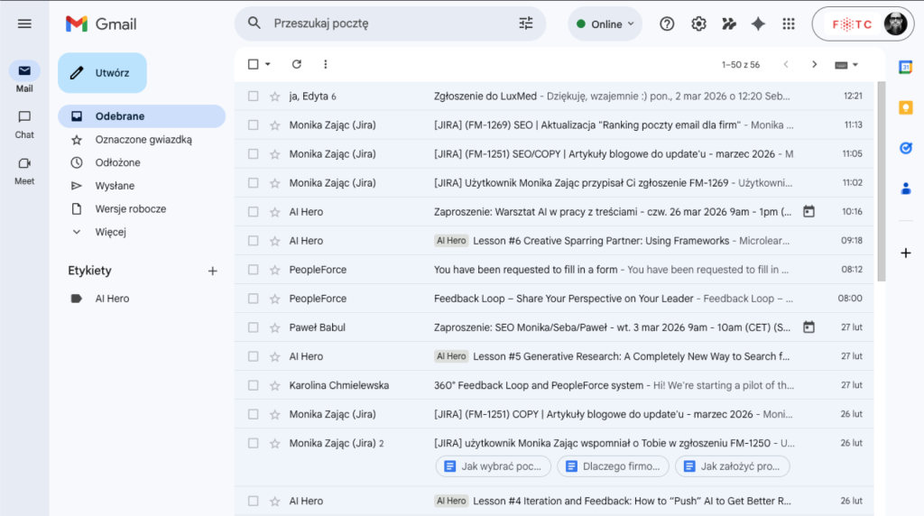924x516 pixels.
Task: Expand the Więcej section in sidebar
Action: (110, 232)
